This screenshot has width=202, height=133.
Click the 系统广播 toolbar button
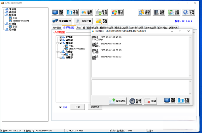tap(83, 21)
